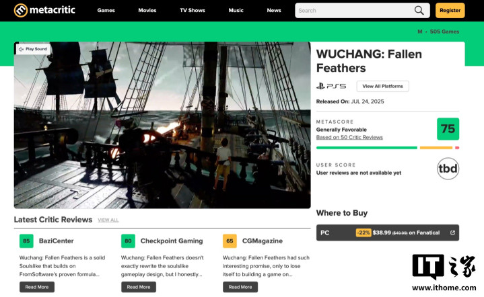The height and width of the screenshot is (297, 484).
Task: Click the Register button
Action: 450,11
